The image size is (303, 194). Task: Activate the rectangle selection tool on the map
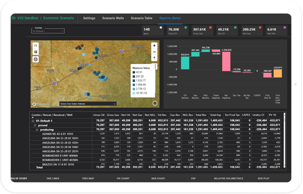click(36, 52)
